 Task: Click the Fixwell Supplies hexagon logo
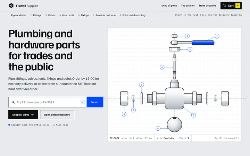(11, 6)
